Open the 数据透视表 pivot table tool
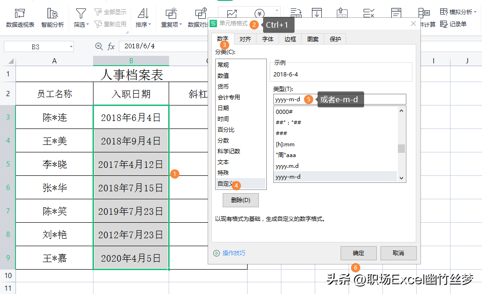This screenshot has height=294, width=482. pyautogui.click(x=20, y=18)
